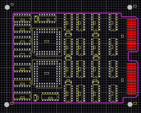141x113 pixels.
Task: Click the magenta outline notch between connector groups
Action: tap(129, 56)
